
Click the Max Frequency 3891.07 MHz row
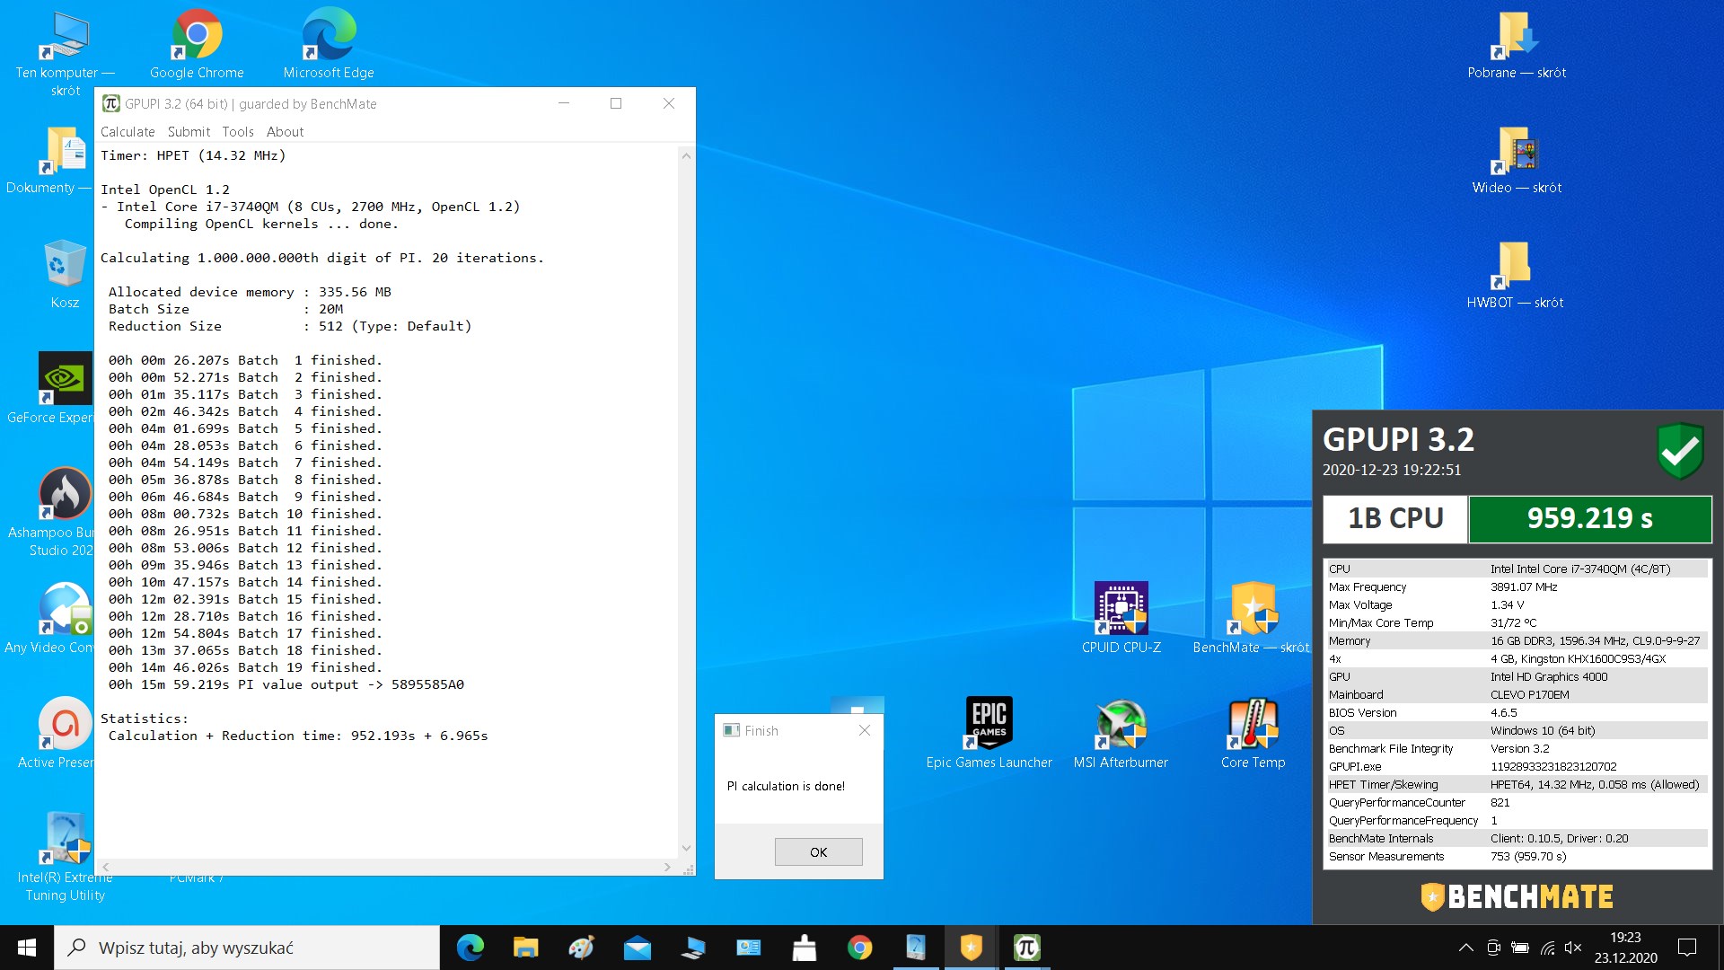1517,586
